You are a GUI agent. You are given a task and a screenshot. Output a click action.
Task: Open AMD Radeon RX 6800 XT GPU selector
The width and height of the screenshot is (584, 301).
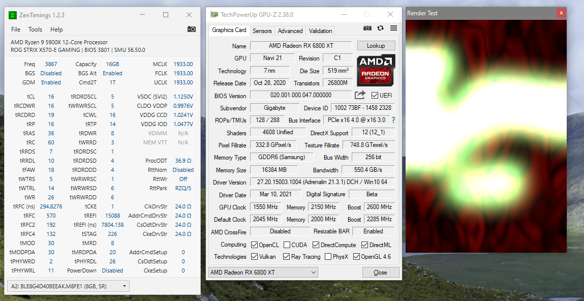[x=263, y=273]
